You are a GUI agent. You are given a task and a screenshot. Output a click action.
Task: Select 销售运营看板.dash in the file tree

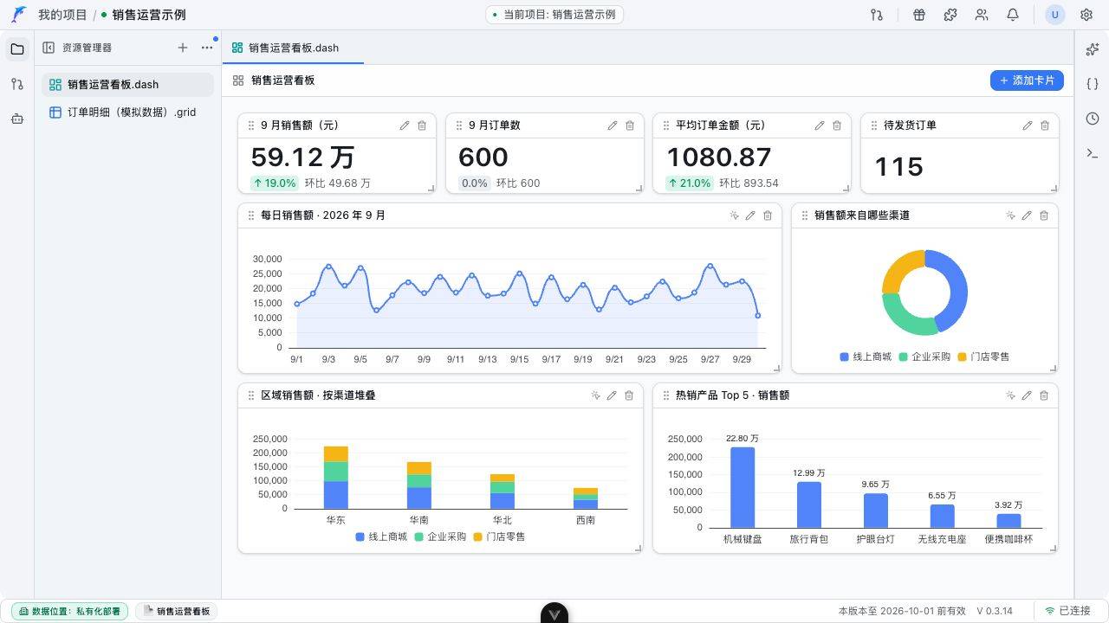click(x=127, y=85)
